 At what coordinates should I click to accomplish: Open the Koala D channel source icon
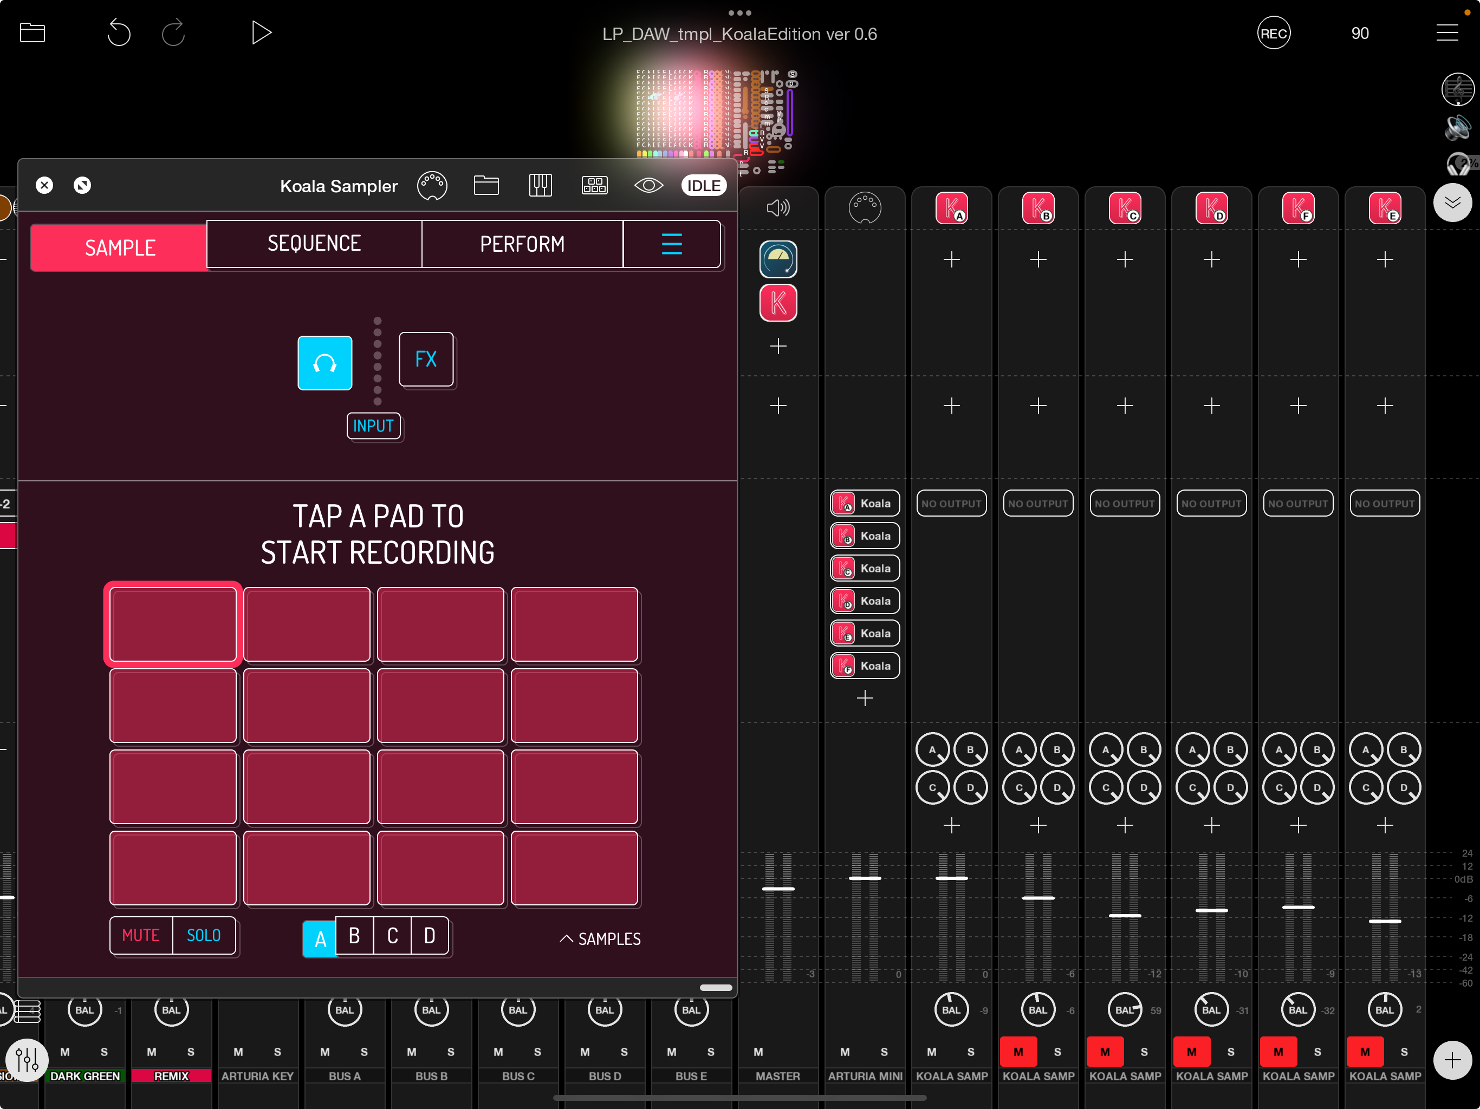[x=1211, y=208]
